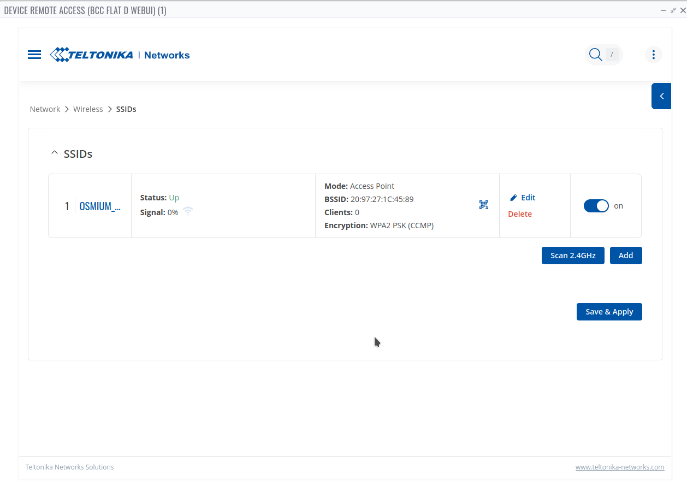Open the hamburger navigation menu
The image size is (687, 493).
tap(34, 55)
